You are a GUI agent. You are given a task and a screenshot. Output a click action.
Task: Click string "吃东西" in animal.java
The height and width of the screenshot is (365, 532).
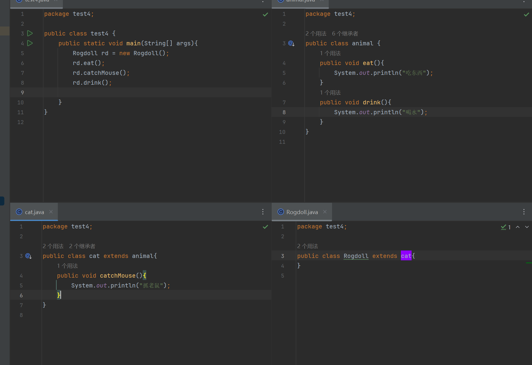click(x=414, y=73)
